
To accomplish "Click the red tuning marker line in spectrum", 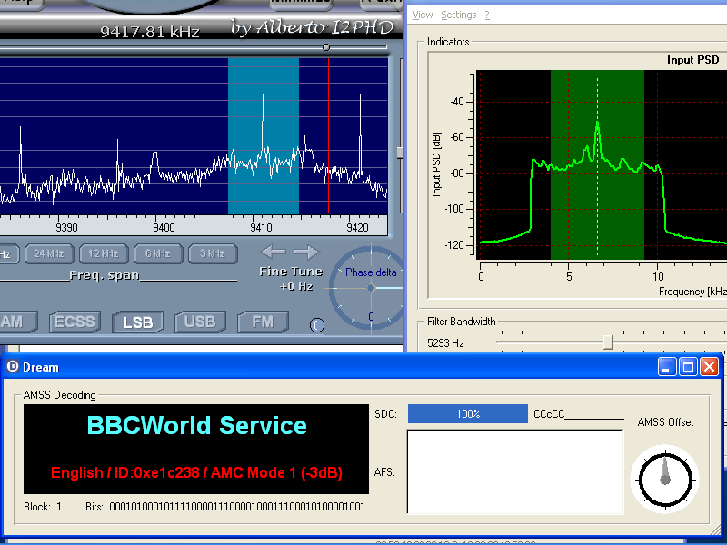I will 329,135.
